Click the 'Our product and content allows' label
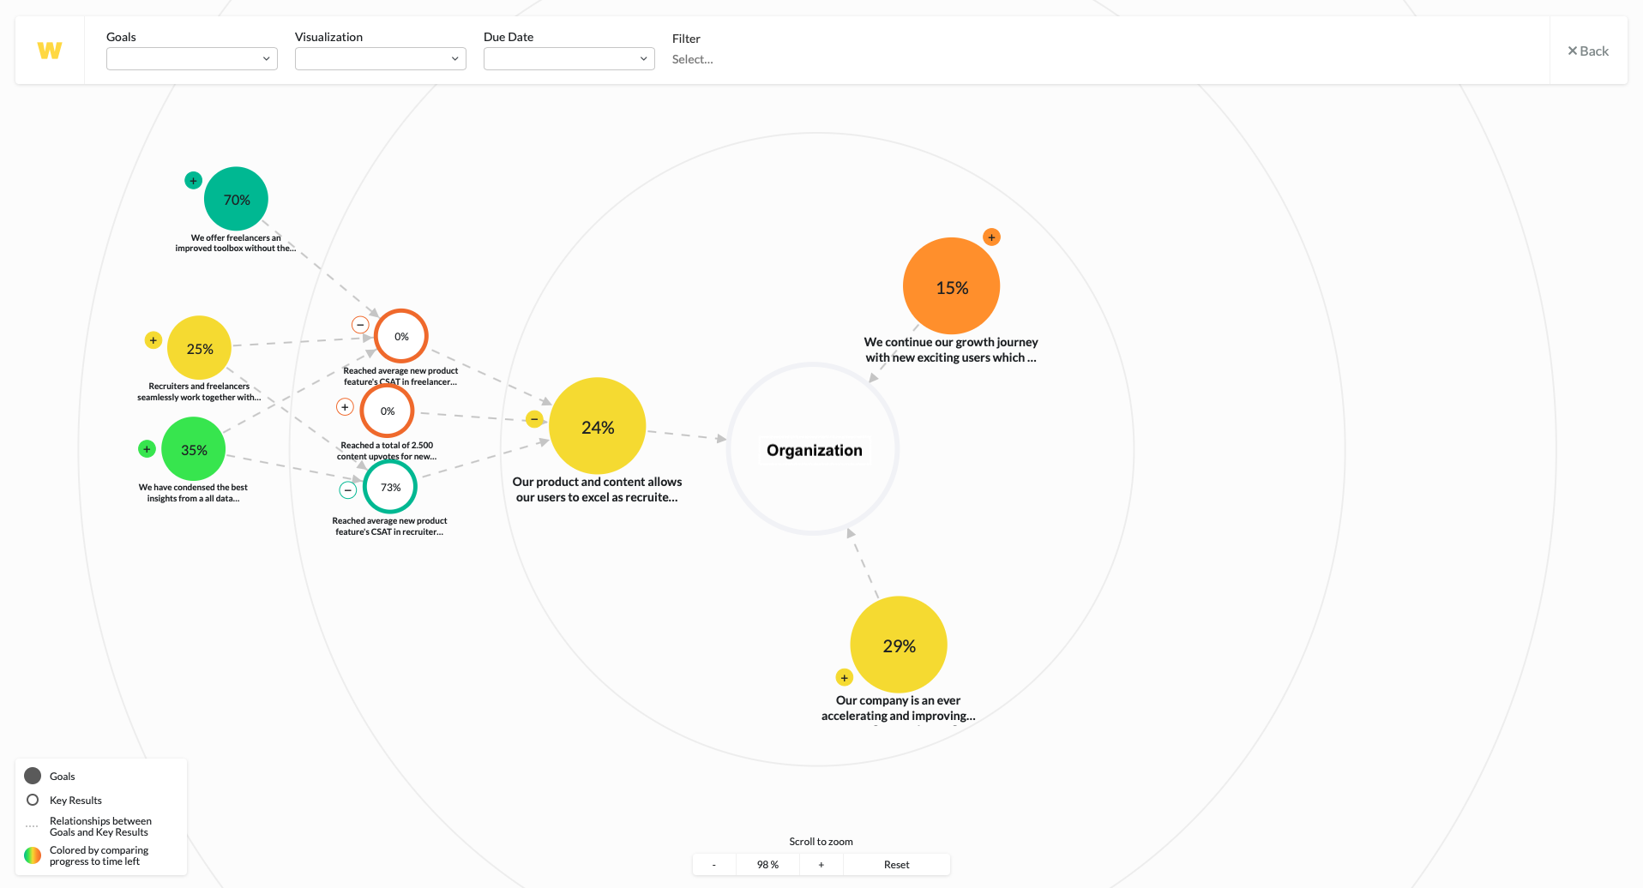Viewport: 1643px width, 888px height. [597, 489]
